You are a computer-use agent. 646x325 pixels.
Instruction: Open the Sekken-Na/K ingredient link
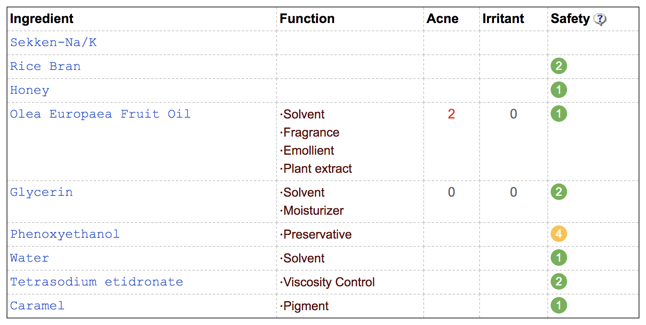point(53,42)
